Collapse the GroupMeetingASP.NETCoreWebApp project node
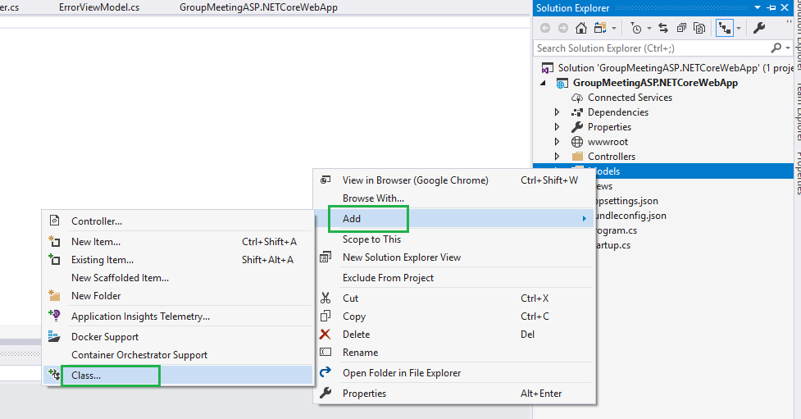 point(543,83)
